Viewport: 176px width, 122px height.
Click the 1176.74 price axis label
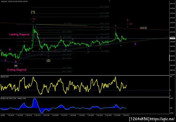172,4
